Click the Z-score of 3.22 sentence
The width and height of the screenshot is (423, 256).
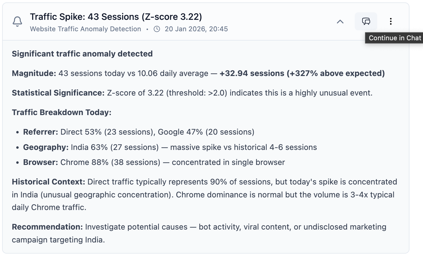coord(239,93)
